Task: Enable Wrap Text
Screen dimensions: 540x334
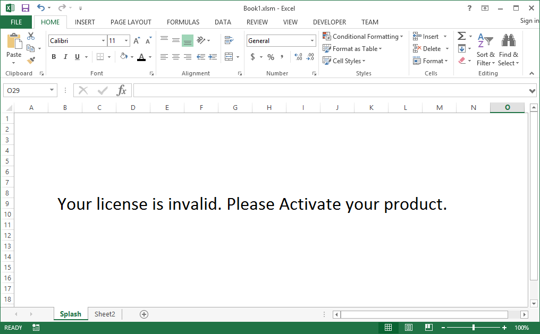Action: point(229,40)
